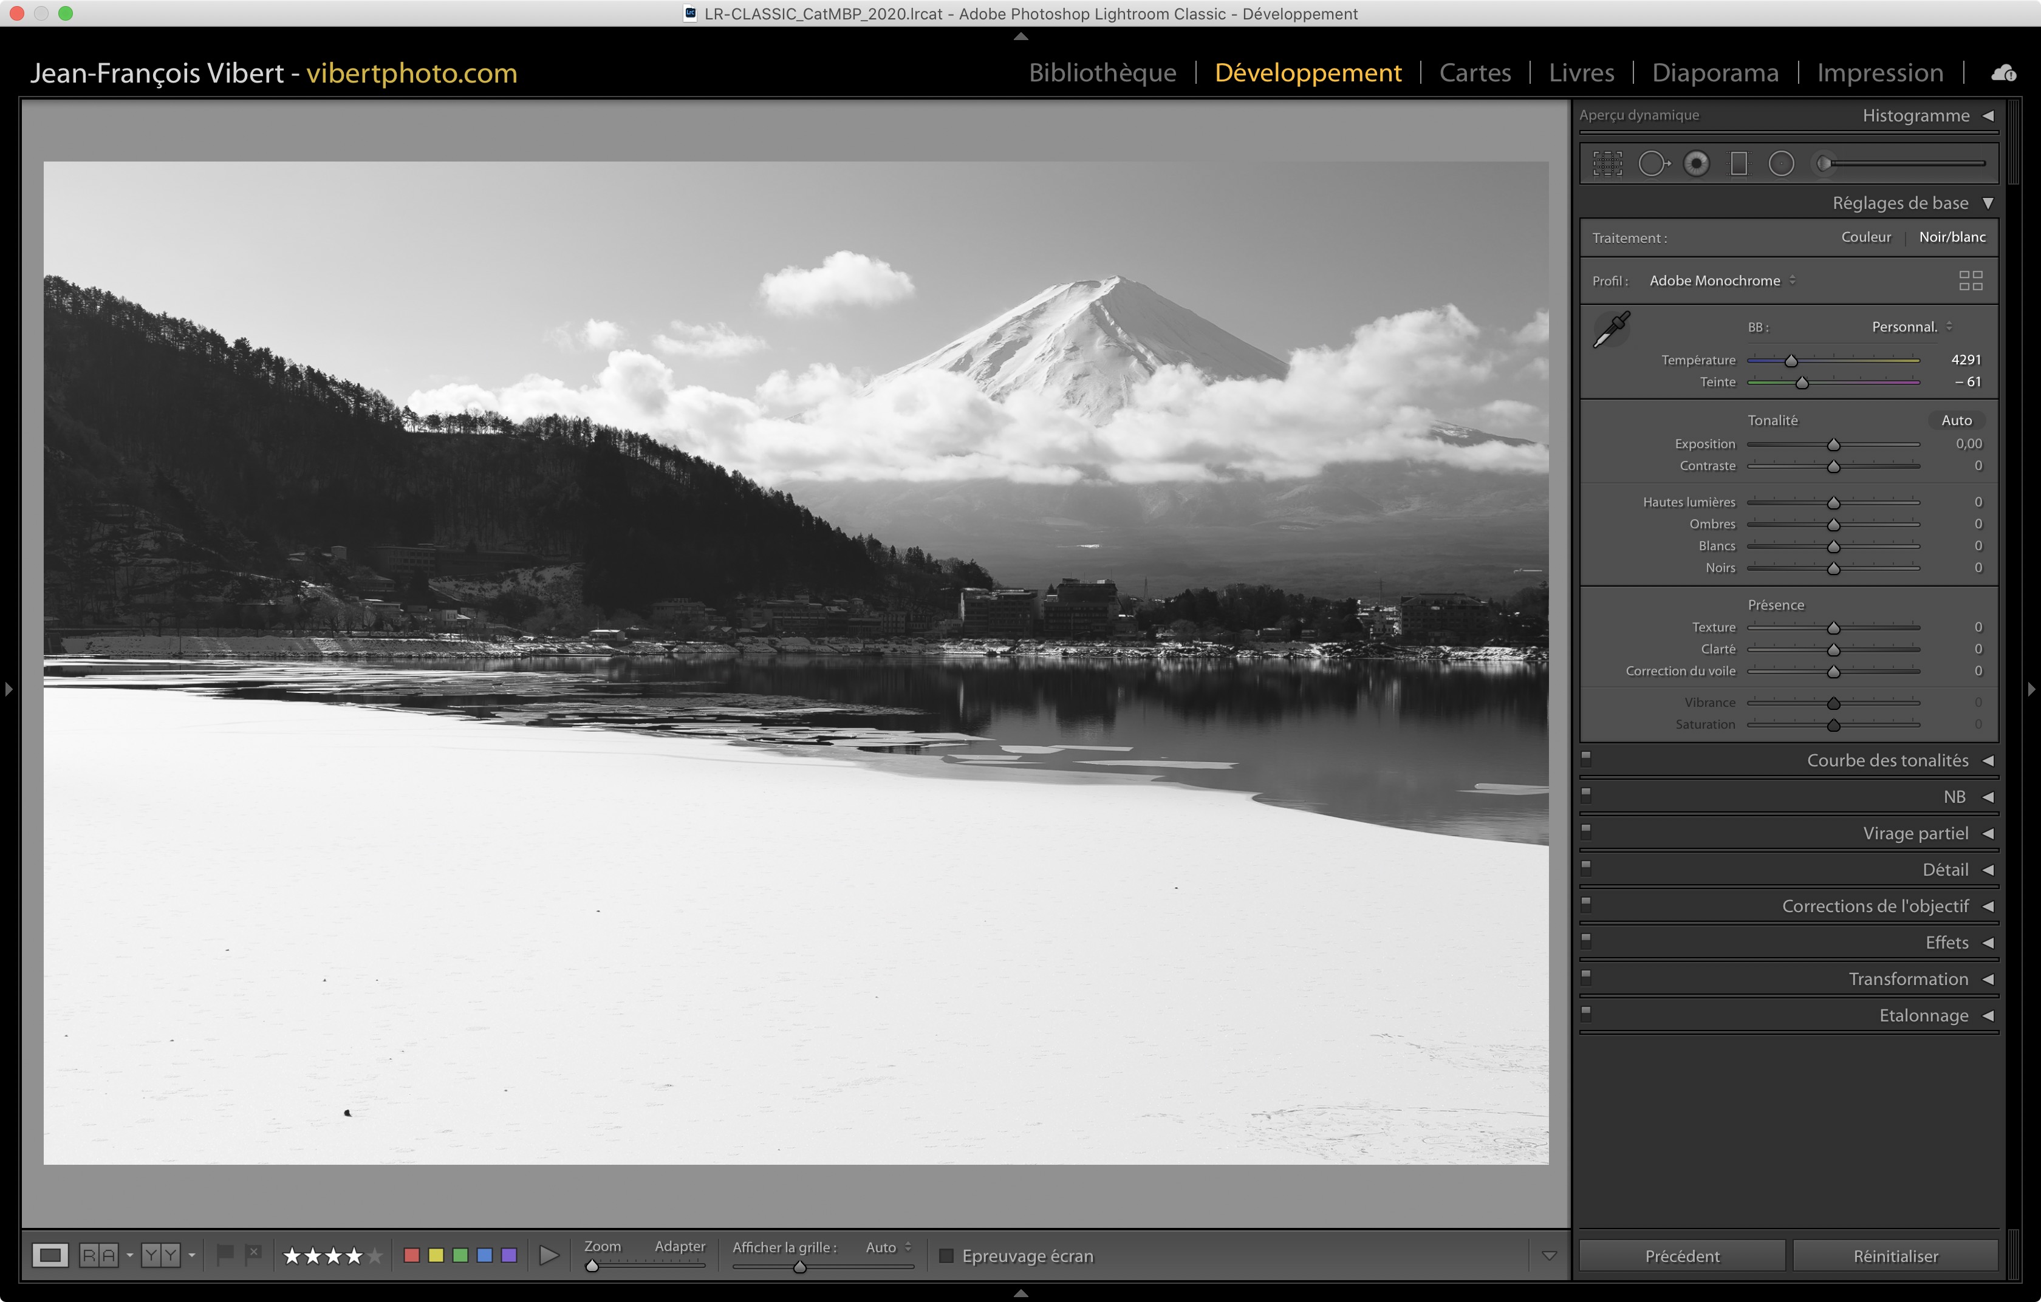Select the Crop Overlay tool
This screenshot has width=2041, height=1302.
(1607, 163)
